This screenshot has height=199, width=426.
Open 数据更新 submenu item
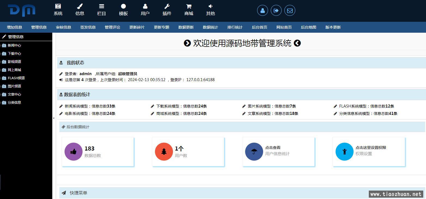click(x=186, y=27)
